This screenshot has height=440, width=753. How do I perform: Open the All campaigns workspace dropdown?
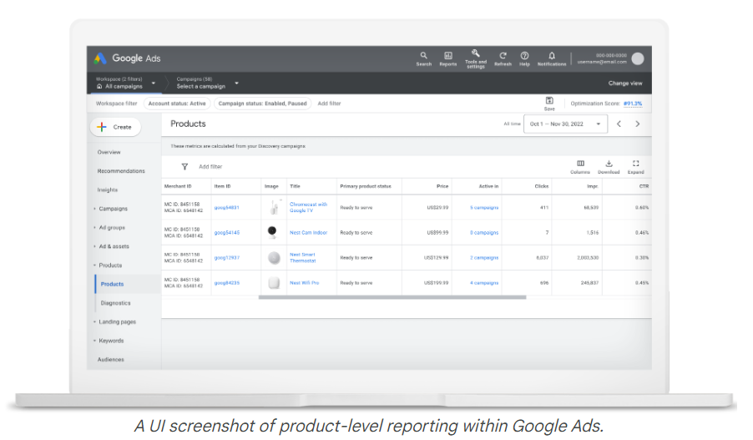click(125, 83)
